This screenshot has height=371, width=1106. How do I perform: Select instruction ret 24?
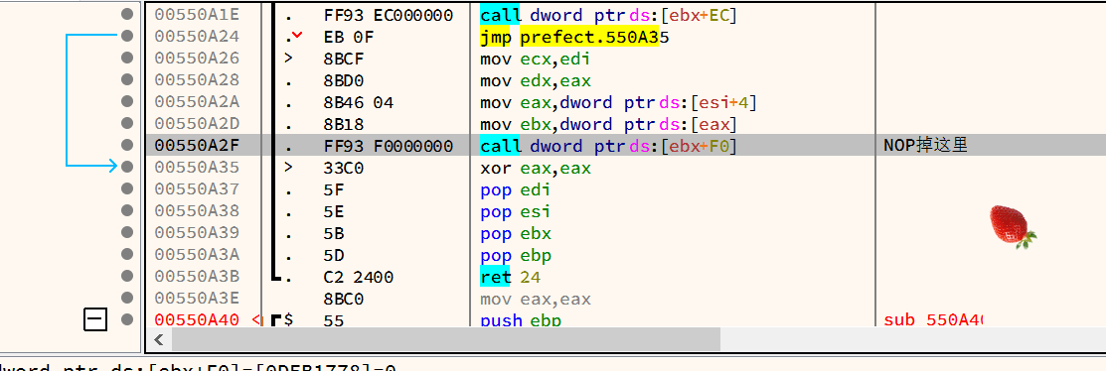pos(510,277)
